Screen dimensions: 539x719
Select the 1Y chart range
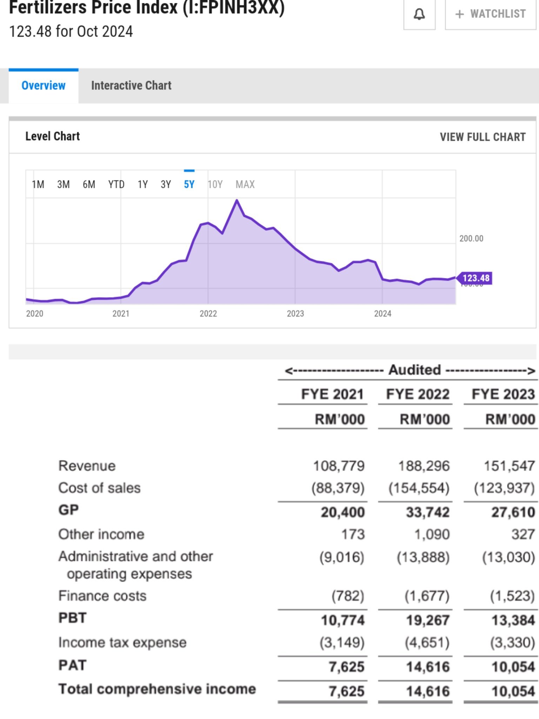pyautogui.click(x=142, y=184)
